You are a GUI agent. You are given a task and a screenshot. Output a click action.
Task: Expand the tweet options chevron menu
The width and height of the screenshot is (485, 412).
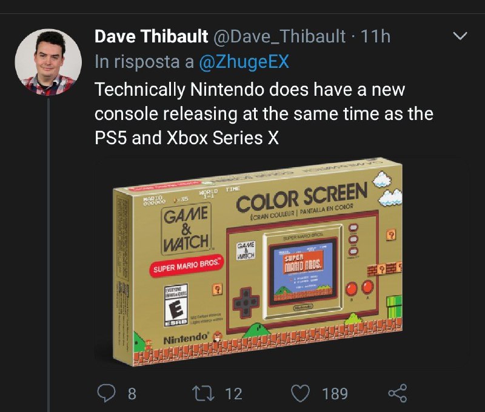tap(461, 38)
